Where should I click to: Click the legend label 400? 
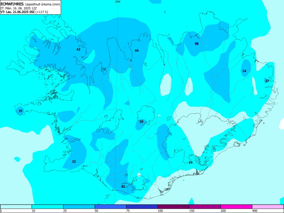point(255,211)
